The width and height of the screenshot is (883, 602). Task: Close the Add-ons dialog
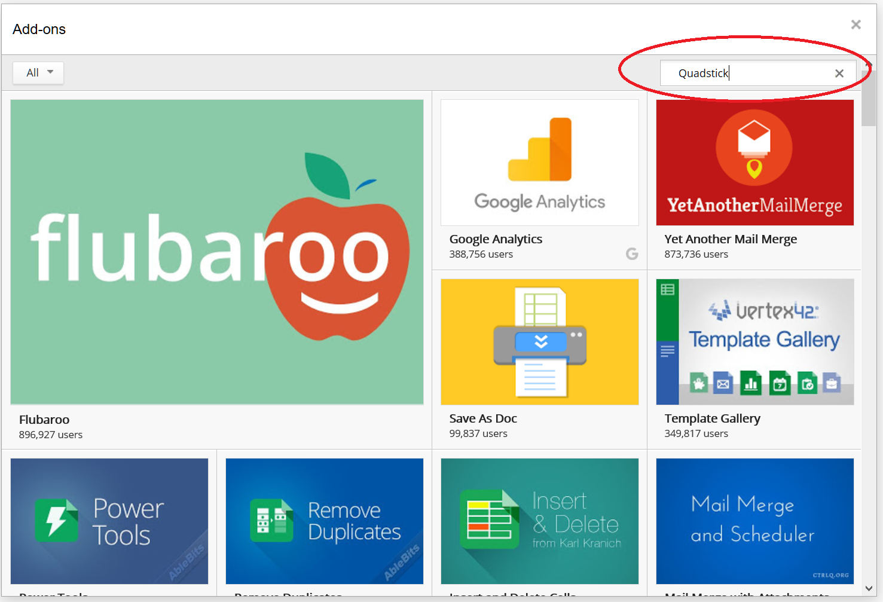pos(856,25)
